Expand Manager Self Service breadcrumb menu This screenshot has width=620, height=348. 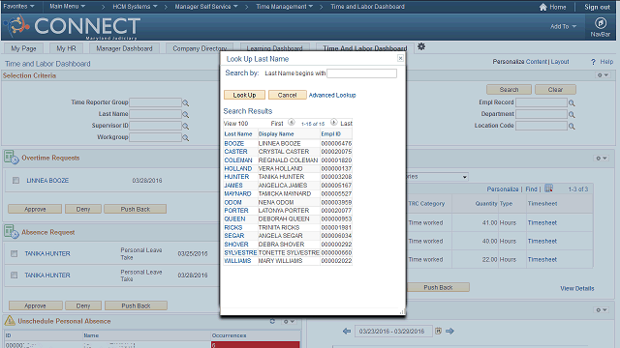point(206,7)
